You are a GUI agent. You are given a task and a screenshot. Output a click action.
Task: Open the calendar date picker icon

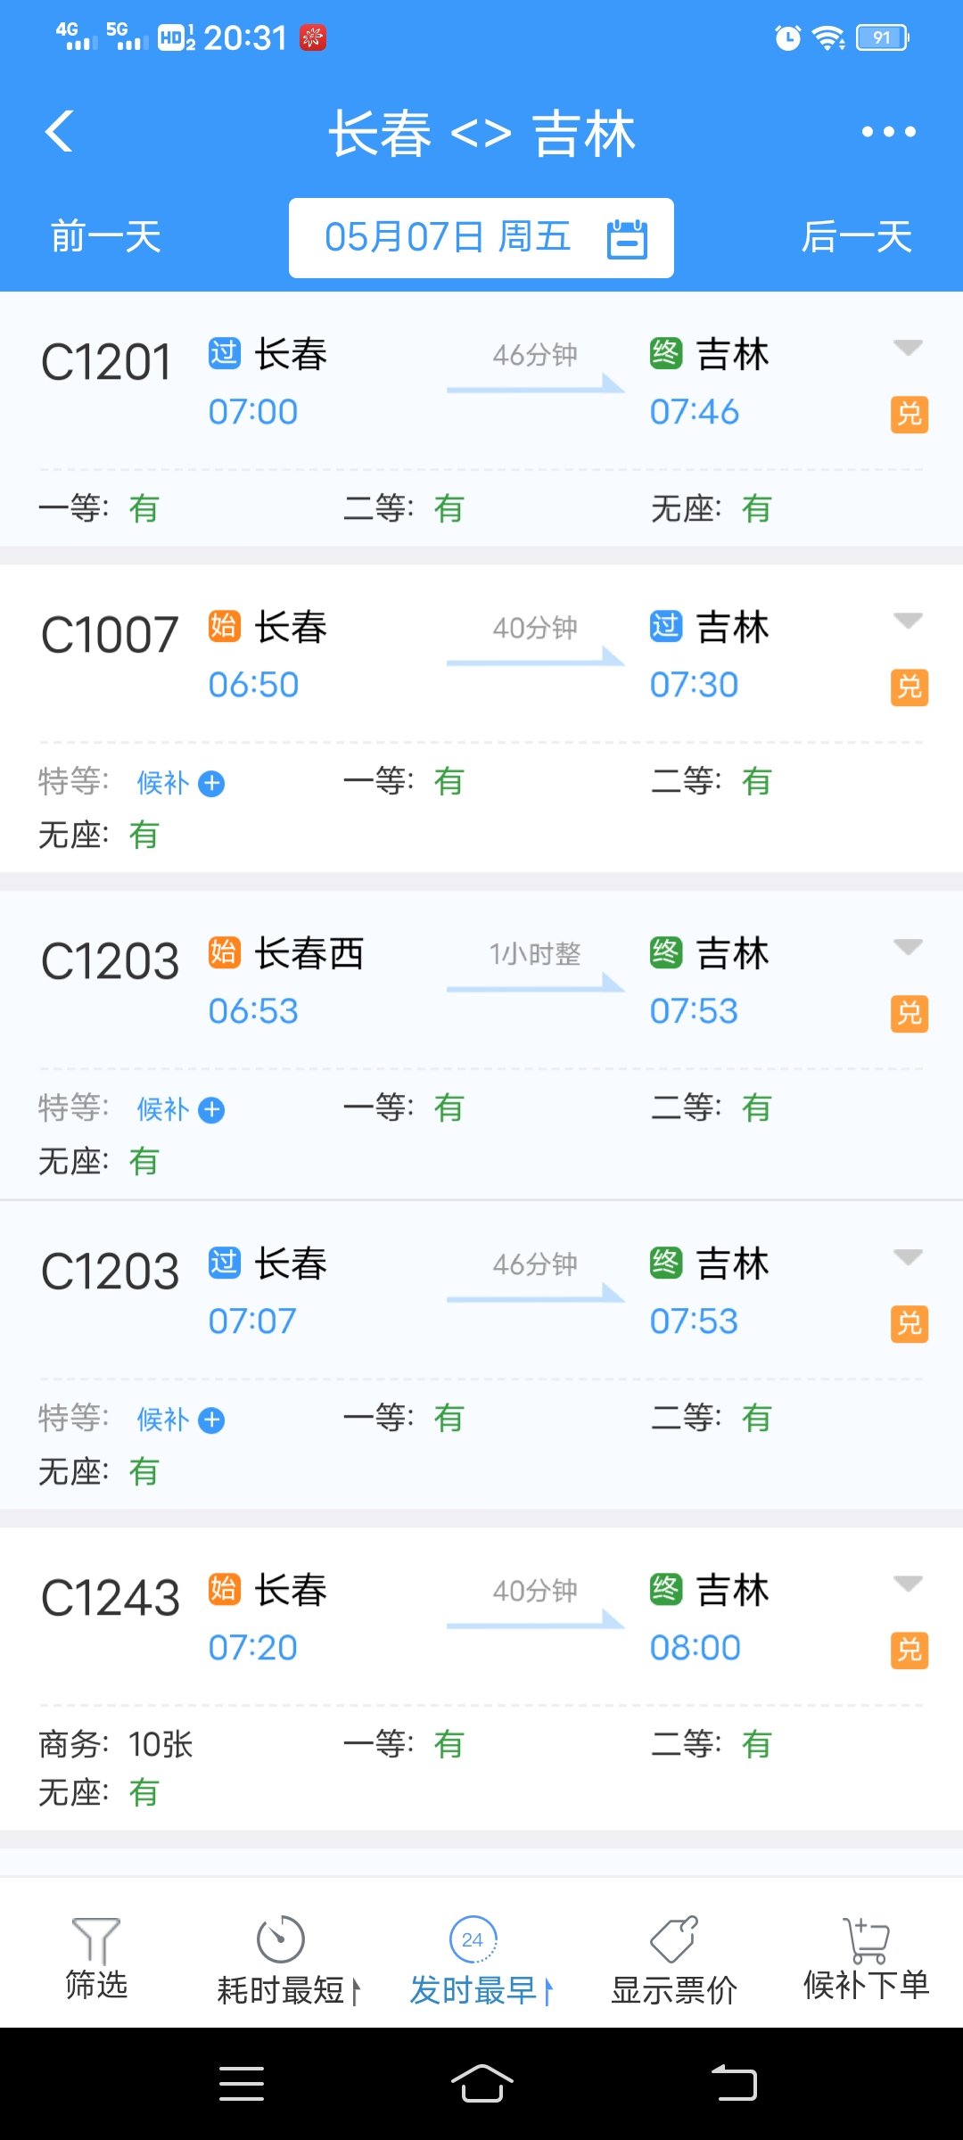click(x=627, y=239)
